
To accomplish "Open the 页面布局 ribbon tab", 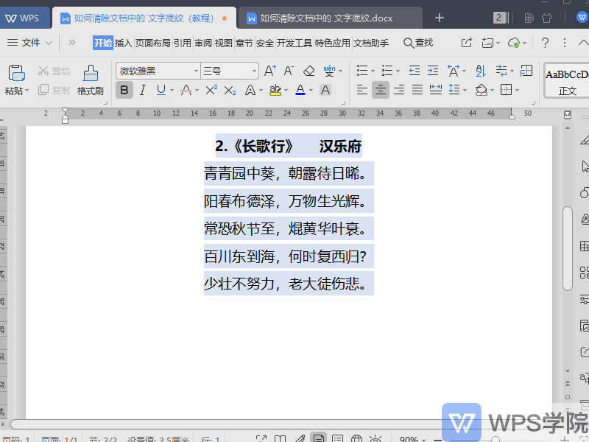I will [153, 43].
